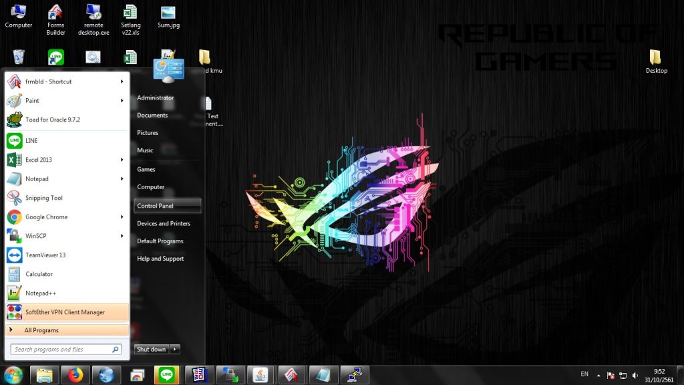The width and height of the screenshot is (684, 385).
Task: Open Firefox from the taskbar
Action: coord(75,375)
